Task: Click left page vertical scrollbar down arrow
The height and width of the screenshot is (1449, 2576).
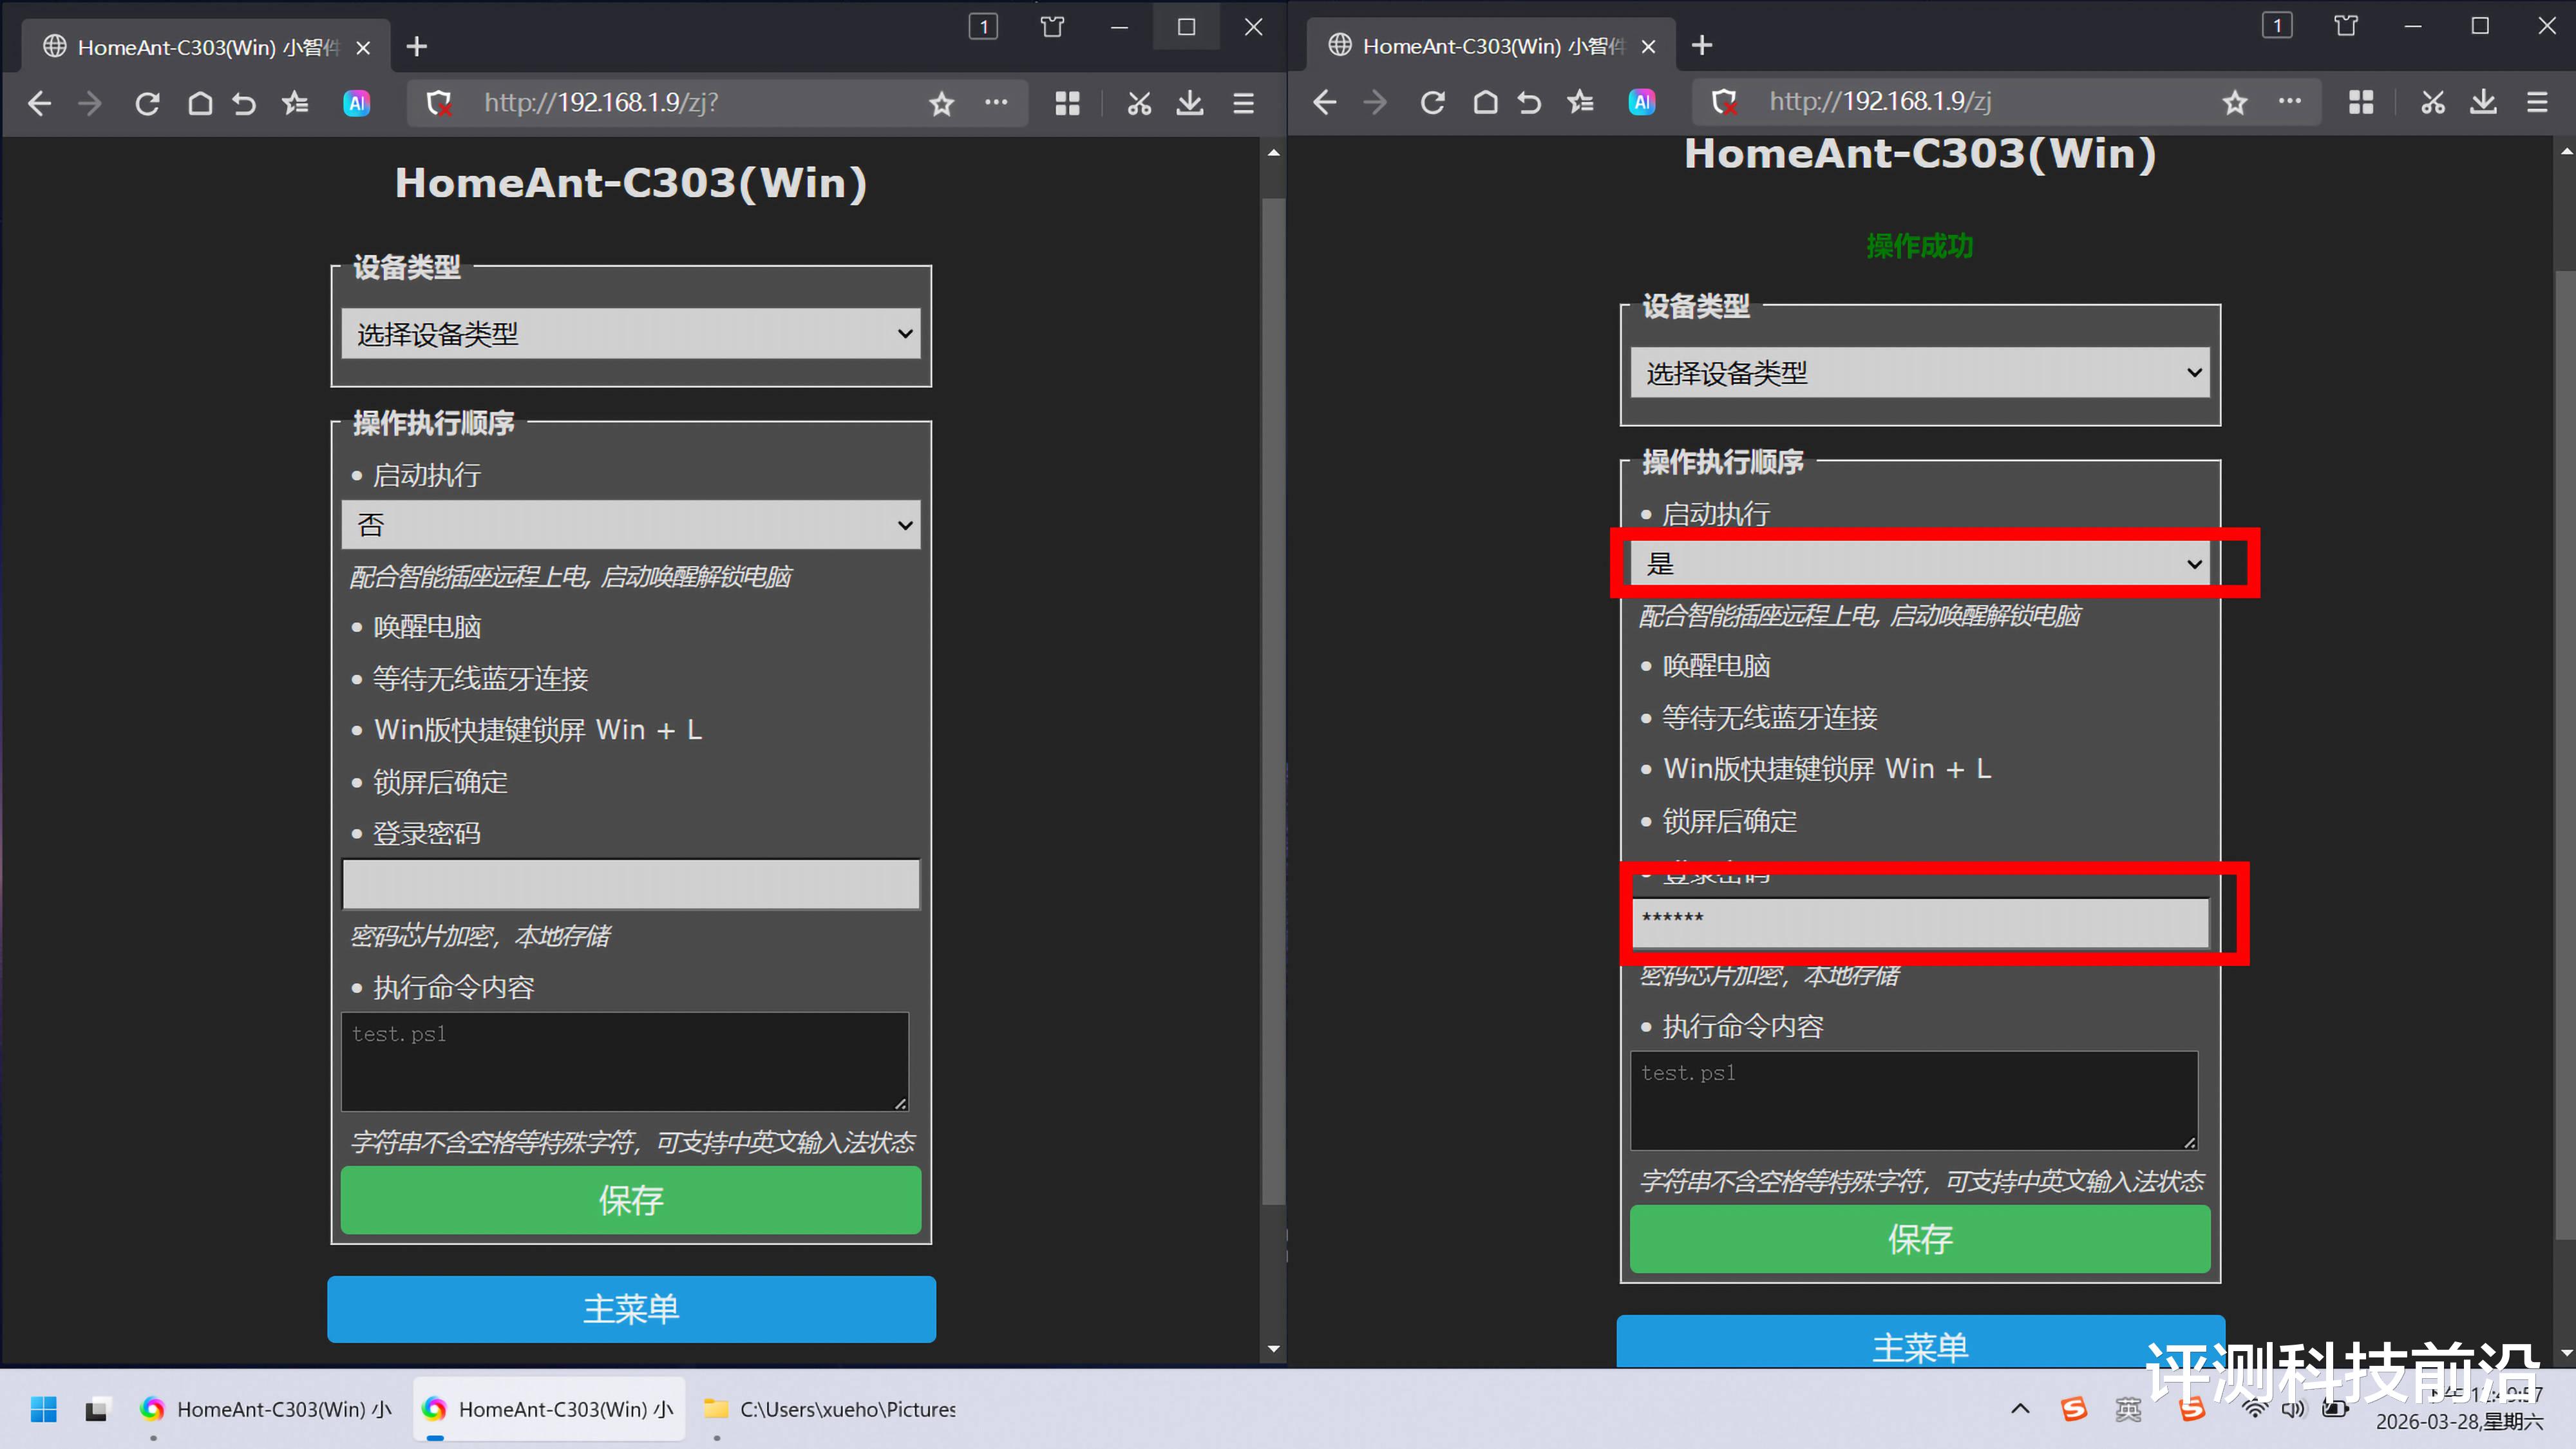Action: click(1273, 1349)
